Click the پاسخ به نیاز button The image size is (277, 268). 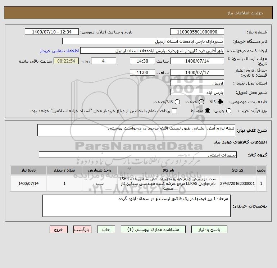click(209, 230)
